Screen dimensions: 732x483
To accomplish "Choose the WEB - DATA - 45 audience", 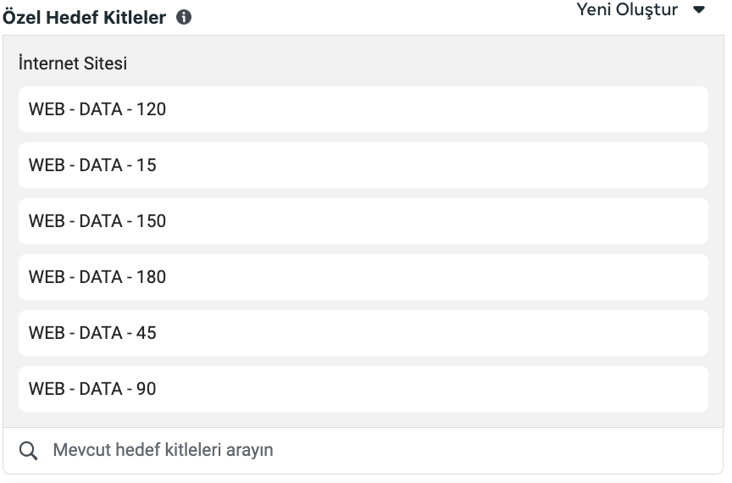I will (x=363, y=333).
